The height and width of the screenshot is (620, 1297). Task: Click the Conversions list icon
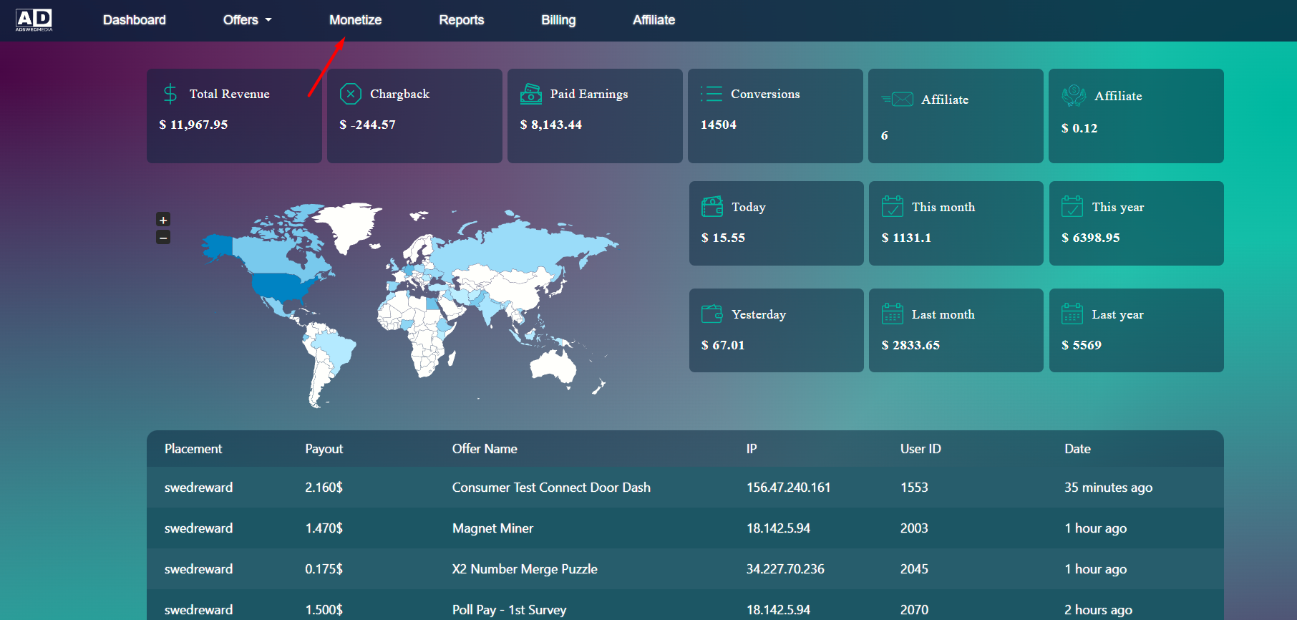tap(711, 94)
